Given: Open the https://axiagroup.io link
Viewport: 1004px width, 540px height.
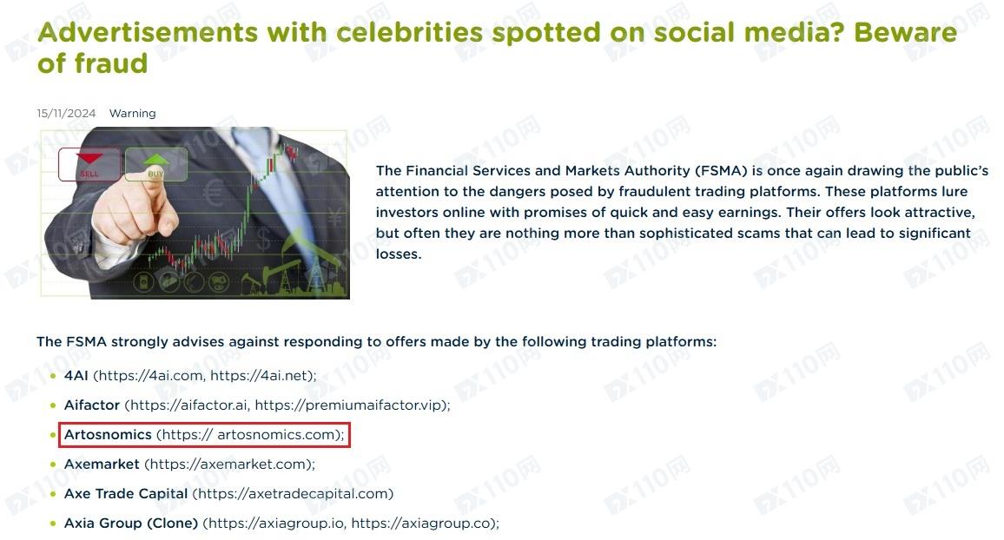Looking at the screenshot, I should pyautogui.click(x=275, y=523).
